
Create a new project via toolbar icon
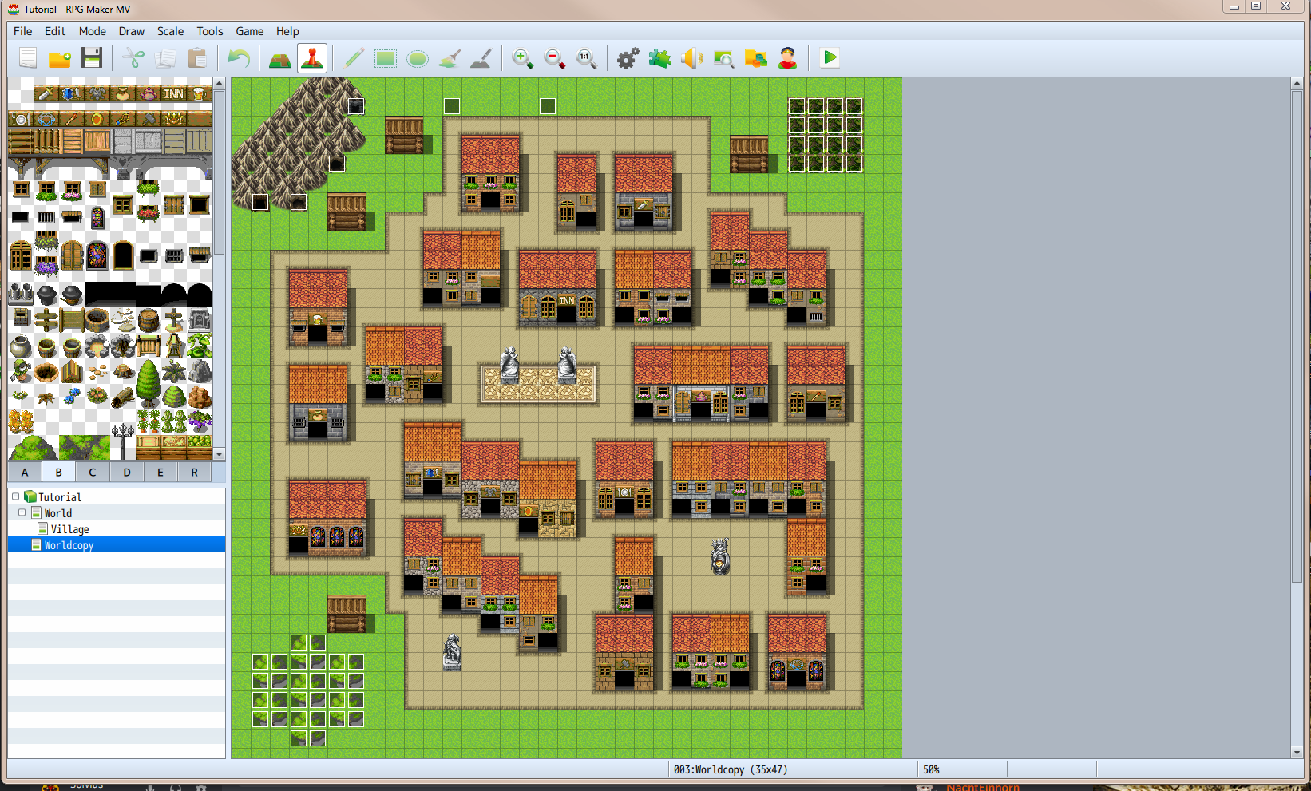tap(28, 58)
